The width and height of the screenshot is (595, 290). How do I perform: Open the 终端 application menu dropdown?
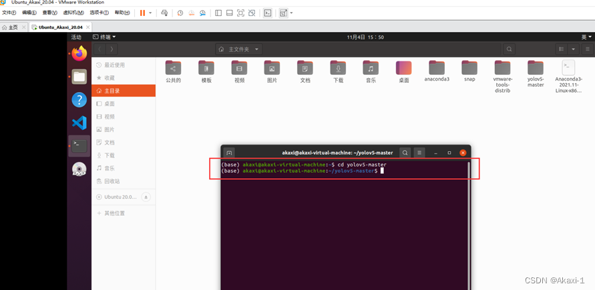[x=104, y=37]
